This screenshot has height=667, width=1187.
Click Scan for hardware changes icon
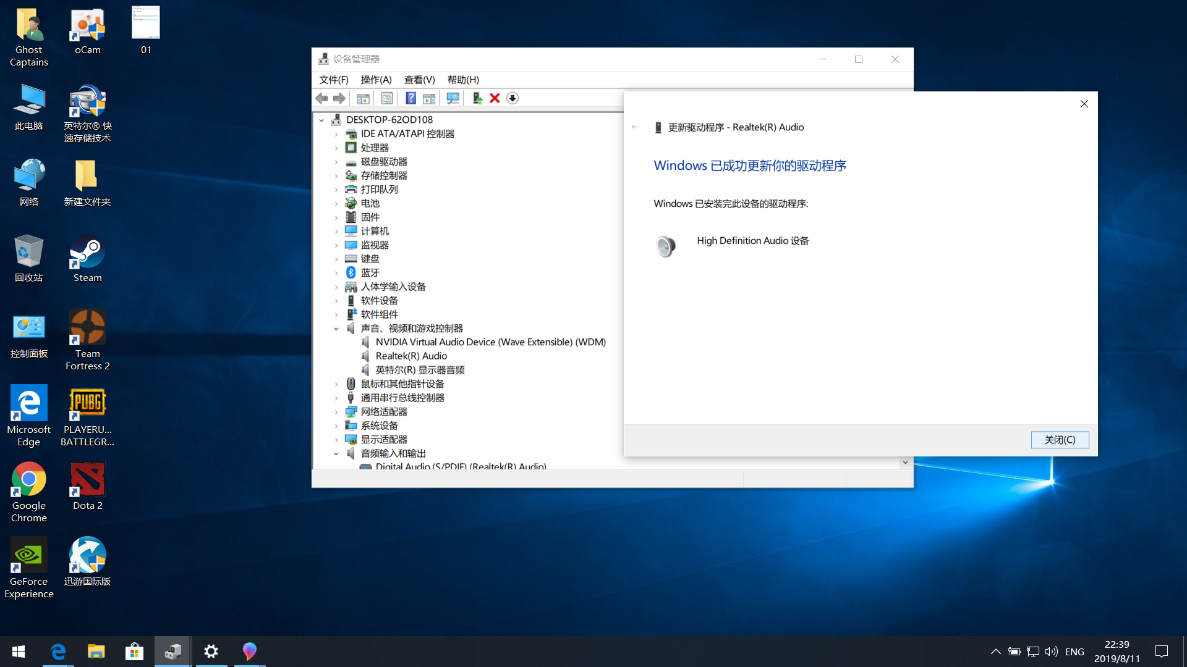(453, 98)
